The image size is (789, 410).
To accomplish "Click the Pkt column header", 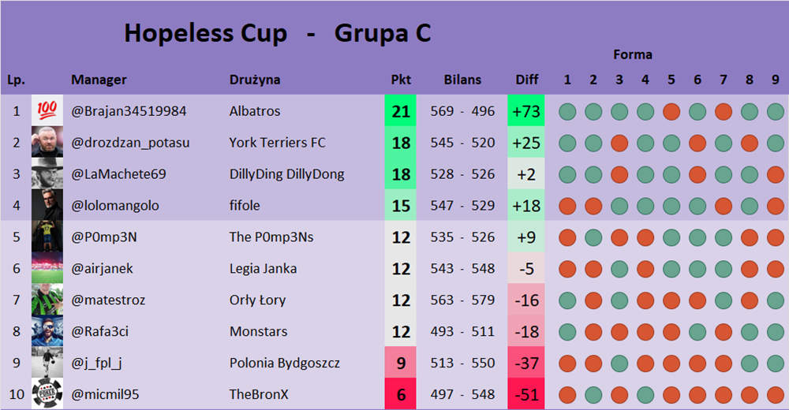I will pos(401,80).
